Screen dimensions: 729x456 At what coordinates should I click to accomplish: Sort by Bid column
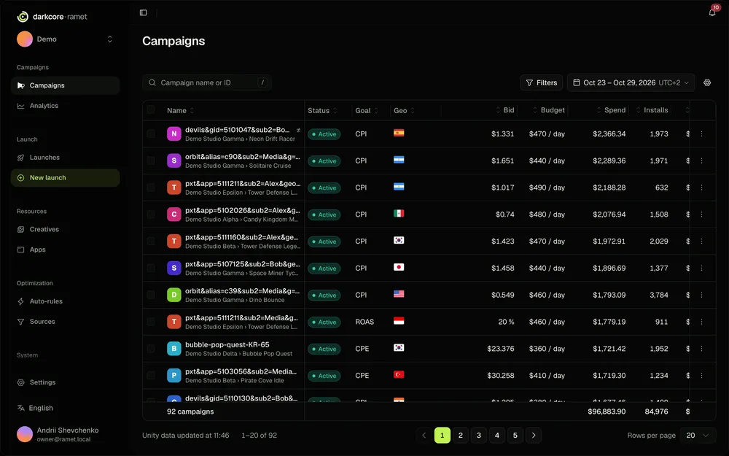505,110
